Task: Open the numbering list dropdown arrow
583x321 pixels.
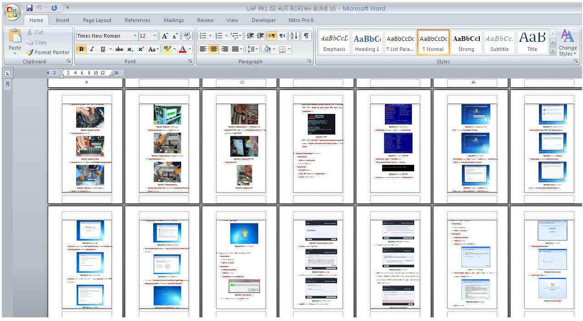Action: point(226,36)
